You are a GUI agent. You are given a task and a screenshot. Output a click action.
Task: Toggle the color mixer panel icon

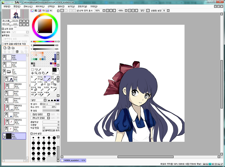(43, 11)
